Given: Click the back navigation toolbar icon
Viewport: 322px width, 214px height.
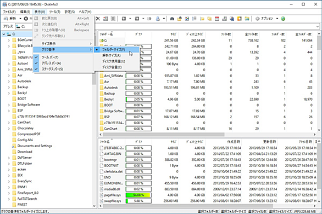Looking at the screenshot, I should coord(124,19).
